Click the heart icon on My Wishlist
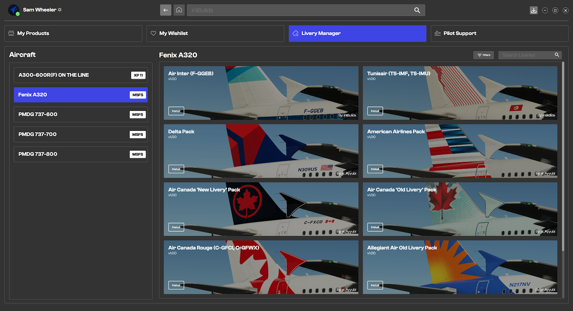This screenshot has height=311, width=573. 153,33
